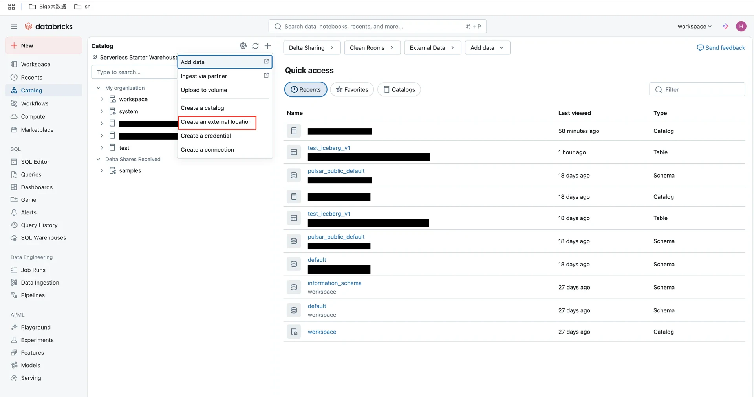
Task: Open Delta Sharing
Action: pyautogui.click(x=313, y=48)
